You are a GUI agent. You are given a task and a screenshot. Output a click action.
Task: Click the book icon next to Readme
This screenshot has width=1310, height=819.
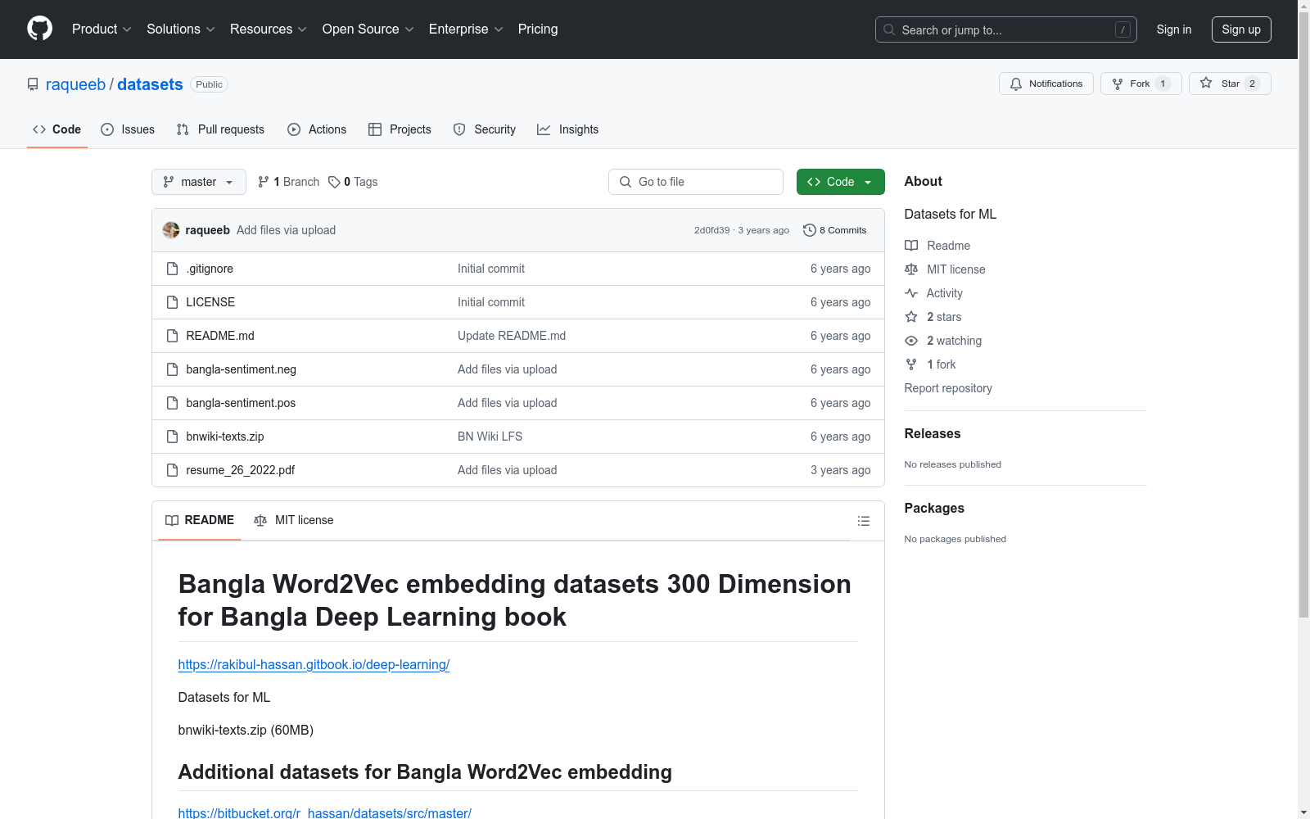[911, 246]
